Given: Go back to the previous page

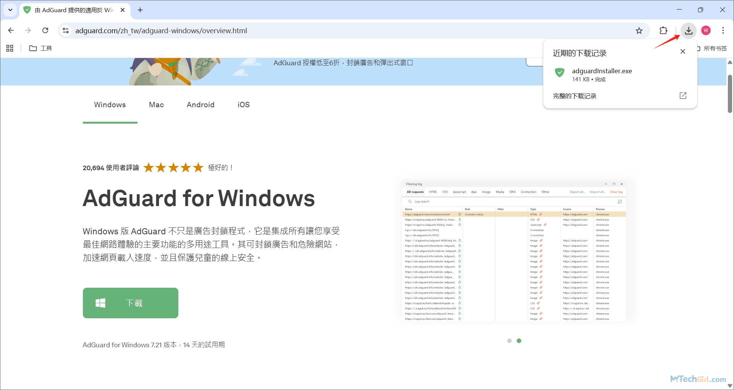Looking at the screenshot, I should tap(11, 31).
